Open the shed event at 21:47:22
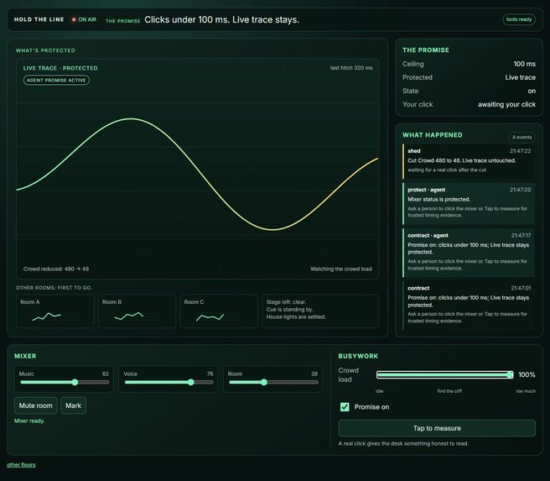The width and height of the screenshot is (550, 481). click(469, 161)
